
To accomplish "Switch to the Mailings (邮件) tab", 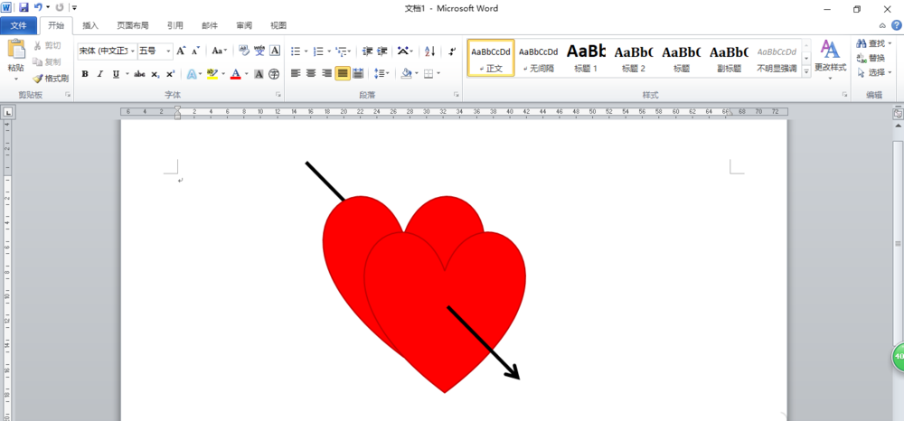I will coord(210,25).
